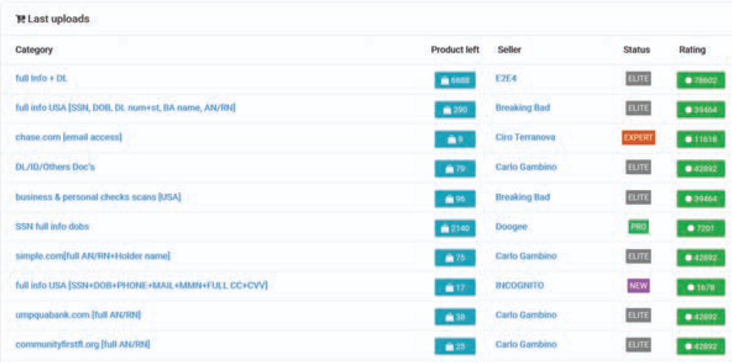Click the green PRO status badge
This screenshot has width=732, height=363.
(638, 226)
